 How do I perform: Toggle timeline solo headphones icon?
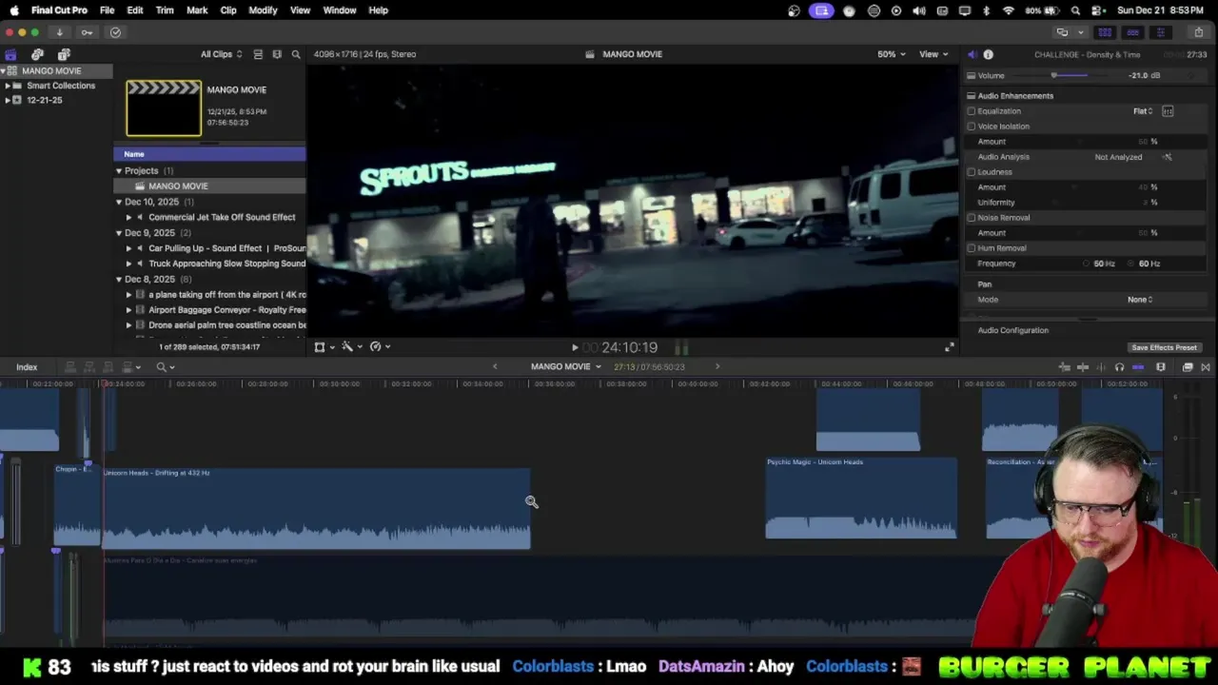tap(1119, 367)
